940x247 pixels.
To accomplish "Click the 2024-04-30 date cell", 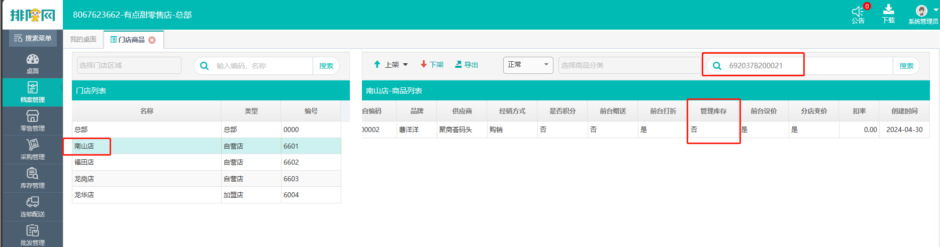I will point(904,130).
